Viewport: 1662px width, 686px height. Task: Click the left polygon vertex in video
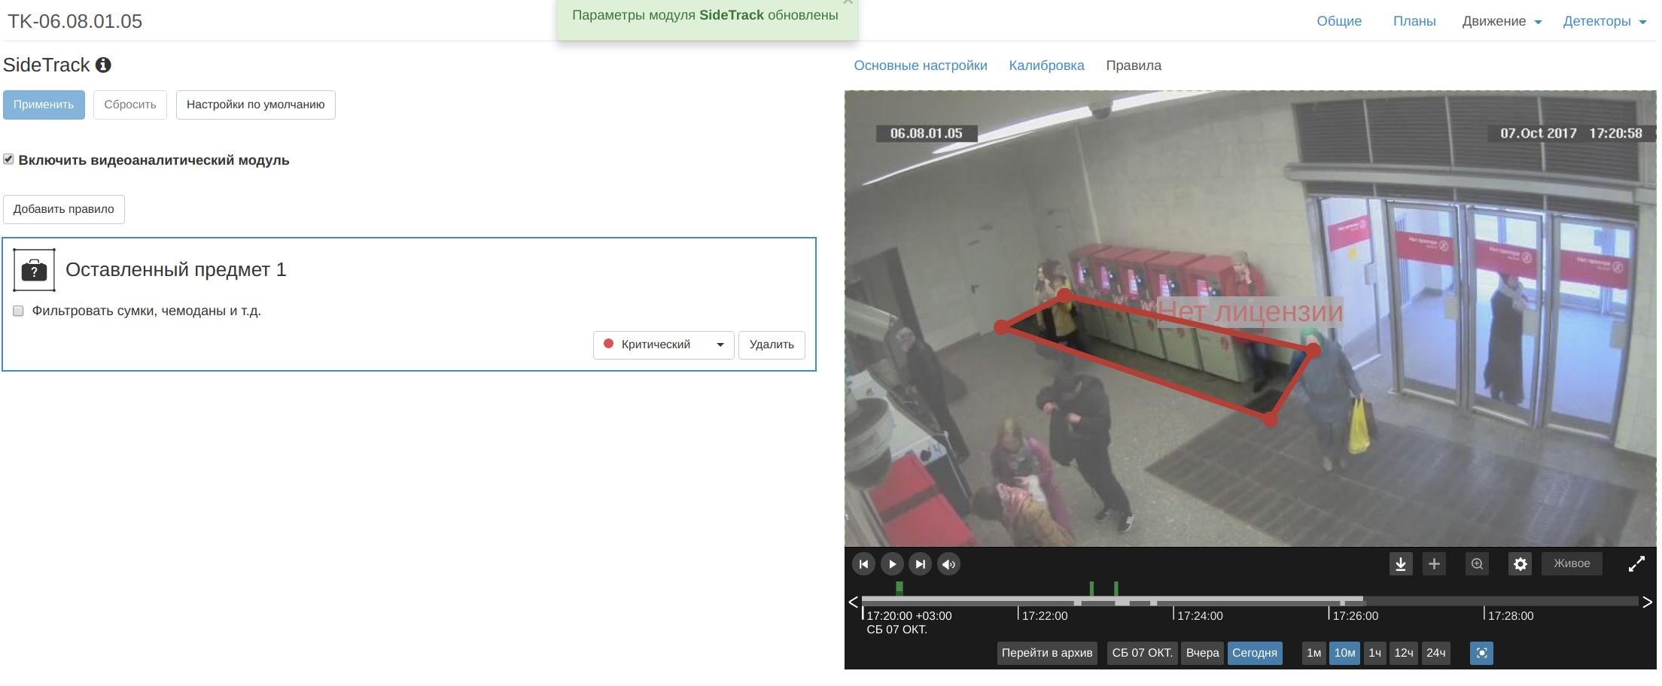tap(1001, 327)
